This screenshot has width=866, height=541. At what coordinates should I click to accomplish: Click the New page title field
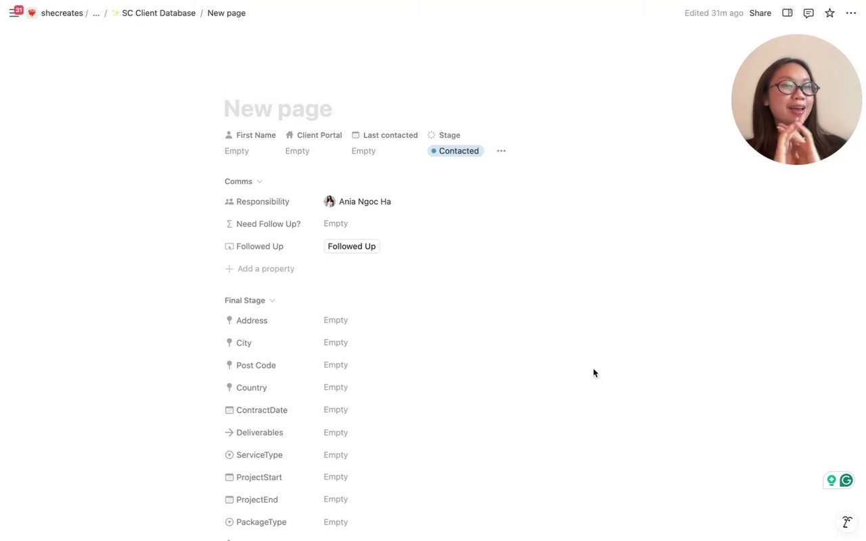[x=278, y=109]
